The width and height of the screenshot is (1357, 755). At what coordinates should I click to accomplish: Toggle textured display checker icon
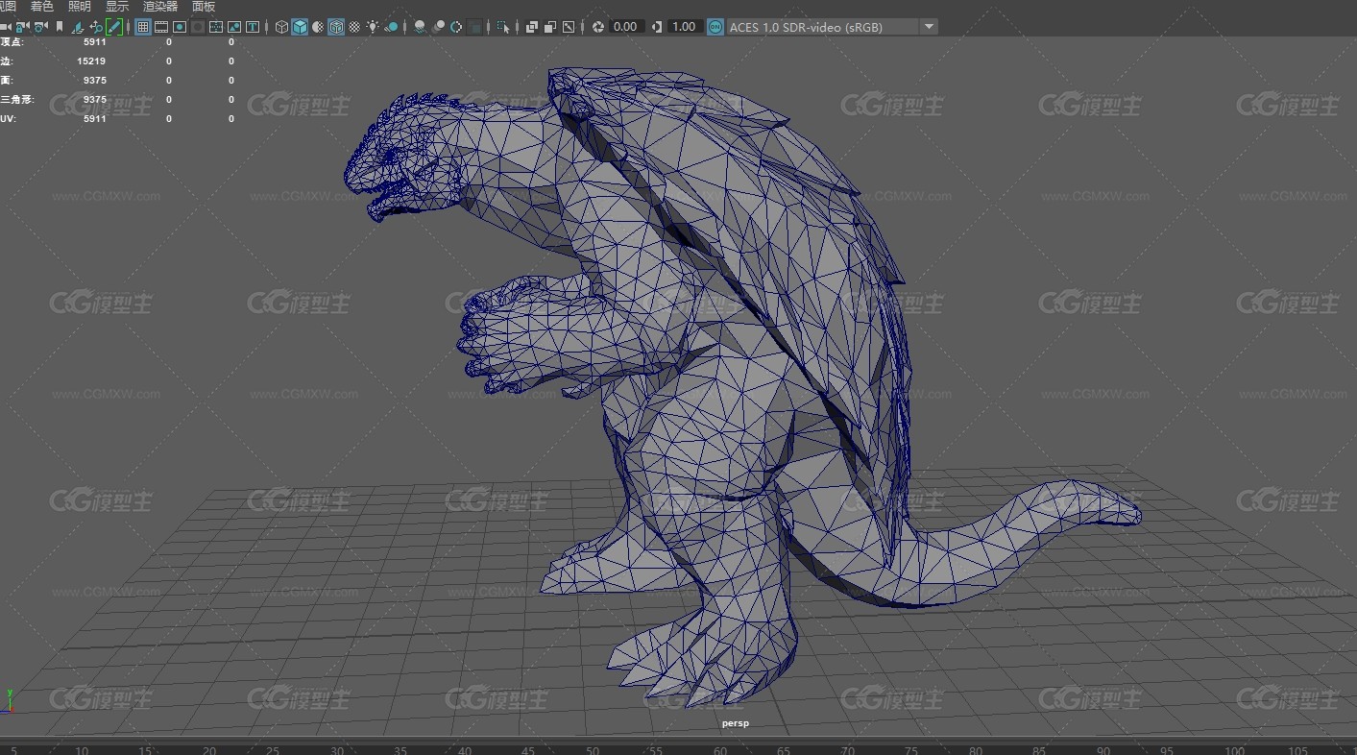[x=354, y=27]
